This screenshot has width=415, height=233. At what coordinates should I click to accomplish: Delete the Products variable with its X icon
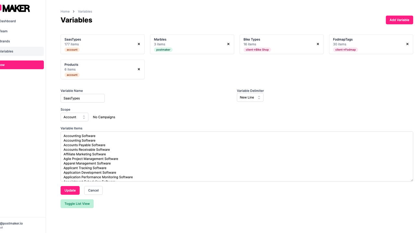tap(139, 69)
